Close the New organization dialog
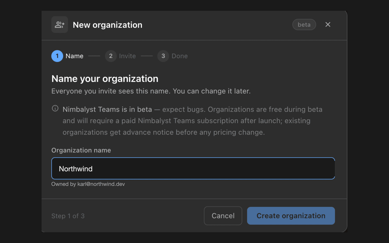The height and width of the screenshot is (243, 389). [328, 25]
